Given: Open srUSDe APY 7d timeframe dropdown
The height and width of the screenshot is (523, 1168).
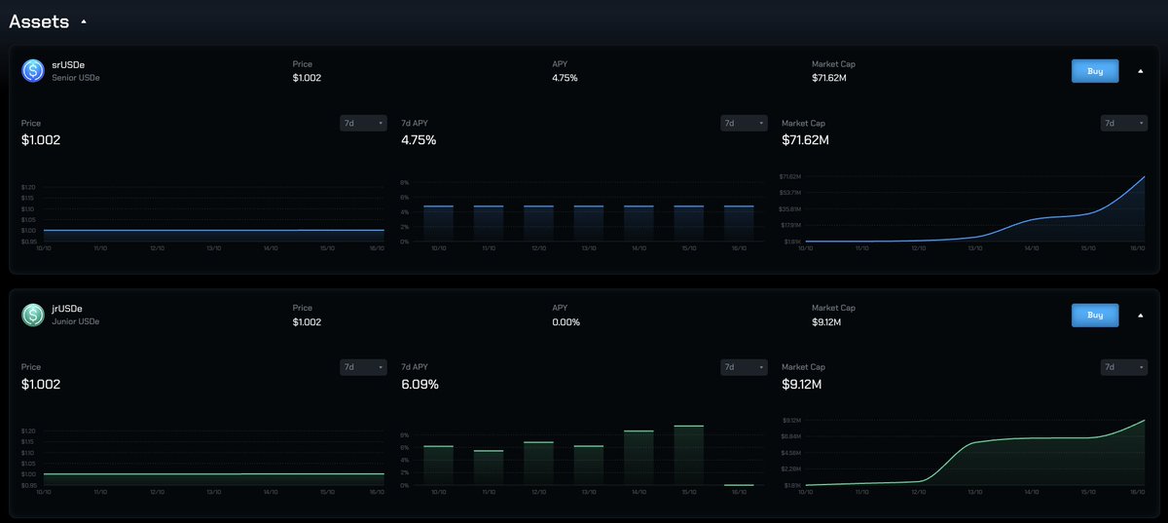Looking at the screenshot, I should click(x=742, y=124).
